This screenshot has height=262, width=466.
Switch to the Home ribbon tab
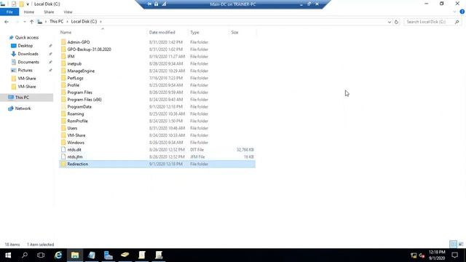[x=29, y=12]
